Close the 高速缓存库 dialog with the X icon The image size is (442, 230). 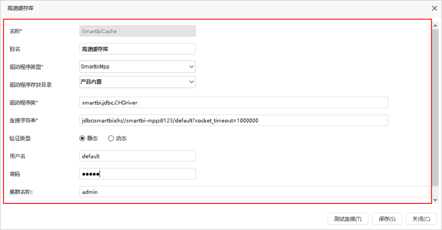tap(434, 8)
